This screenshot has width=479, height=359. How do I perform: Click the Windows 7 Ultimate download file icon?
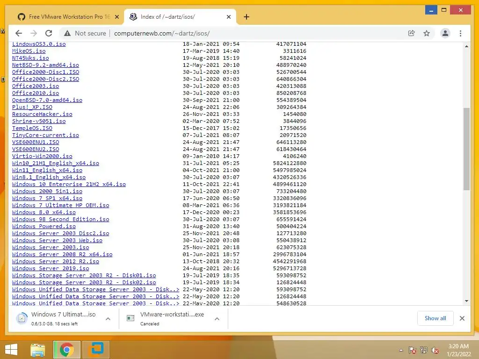click(22, 318)
